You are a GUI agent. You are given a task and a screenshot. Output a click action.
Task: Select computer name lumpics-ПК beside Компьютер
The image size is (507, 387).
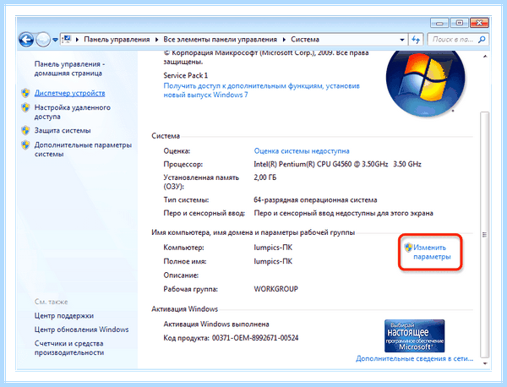pos(273,248)
